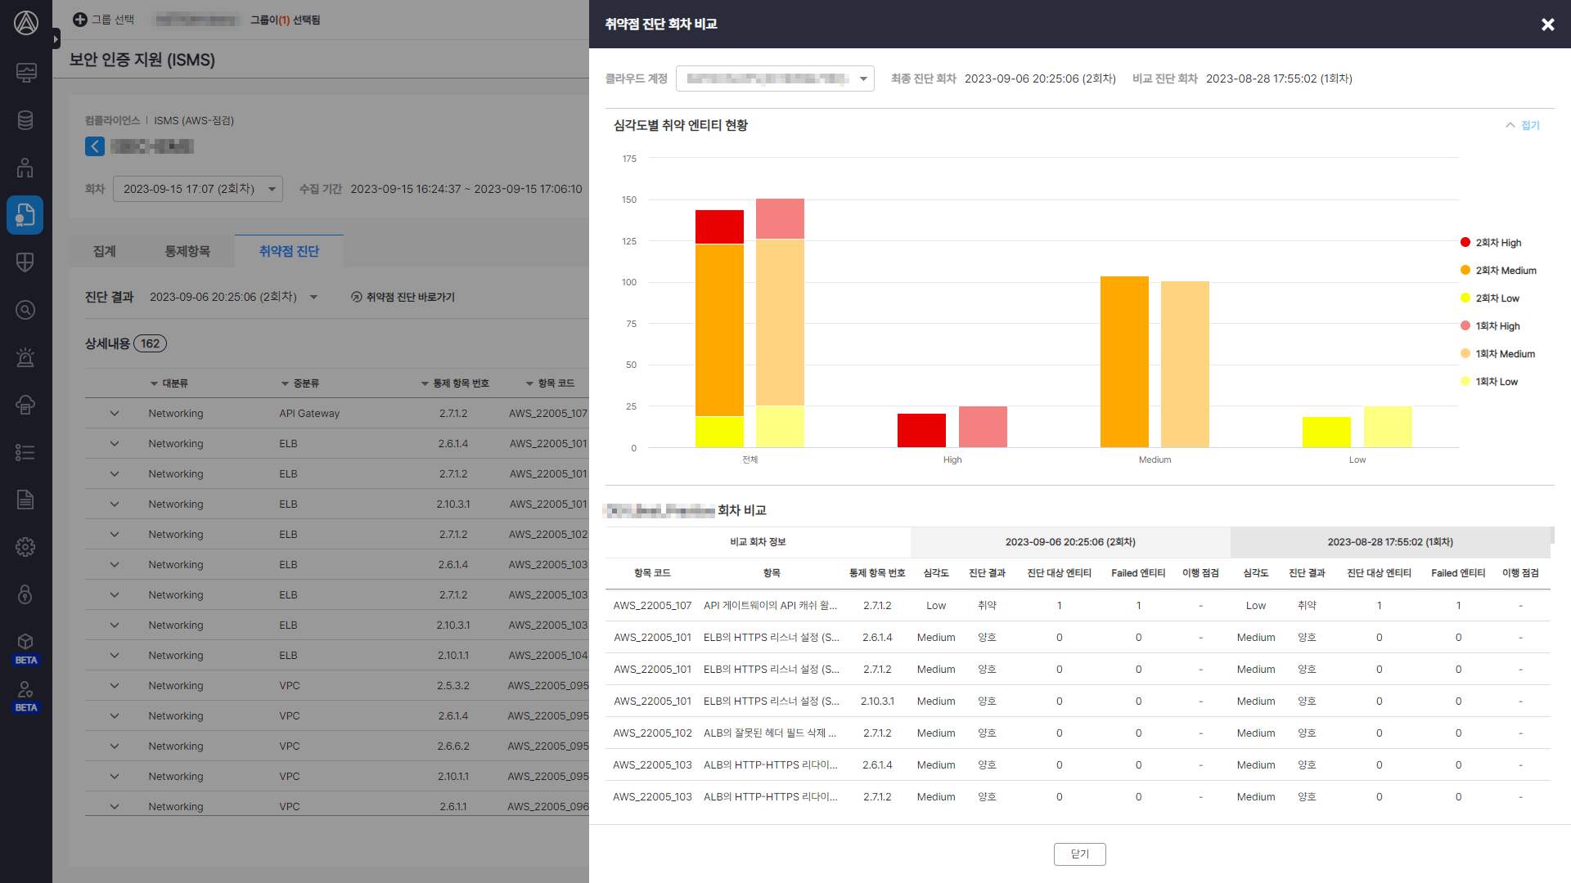
Task: Open the 회차 date dropdown
Action: 198,189
